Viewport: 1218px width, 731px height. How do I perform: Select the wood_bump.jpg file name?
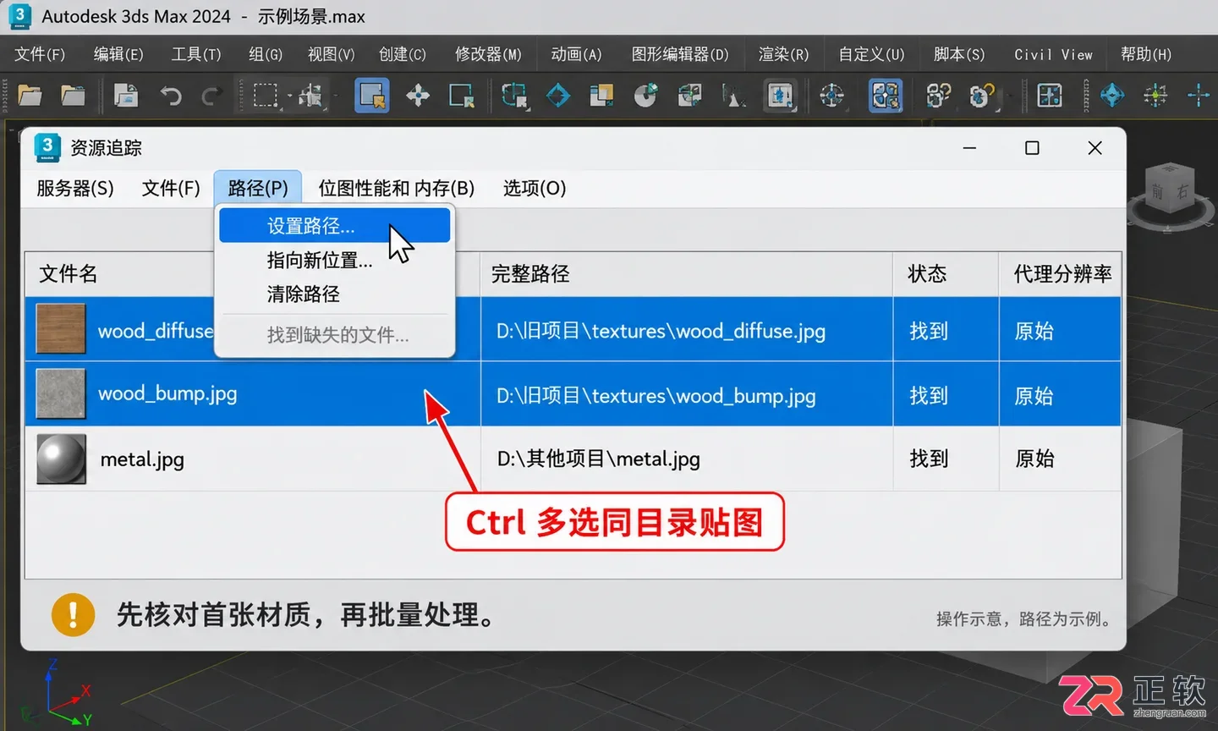(x=167, y=394)
